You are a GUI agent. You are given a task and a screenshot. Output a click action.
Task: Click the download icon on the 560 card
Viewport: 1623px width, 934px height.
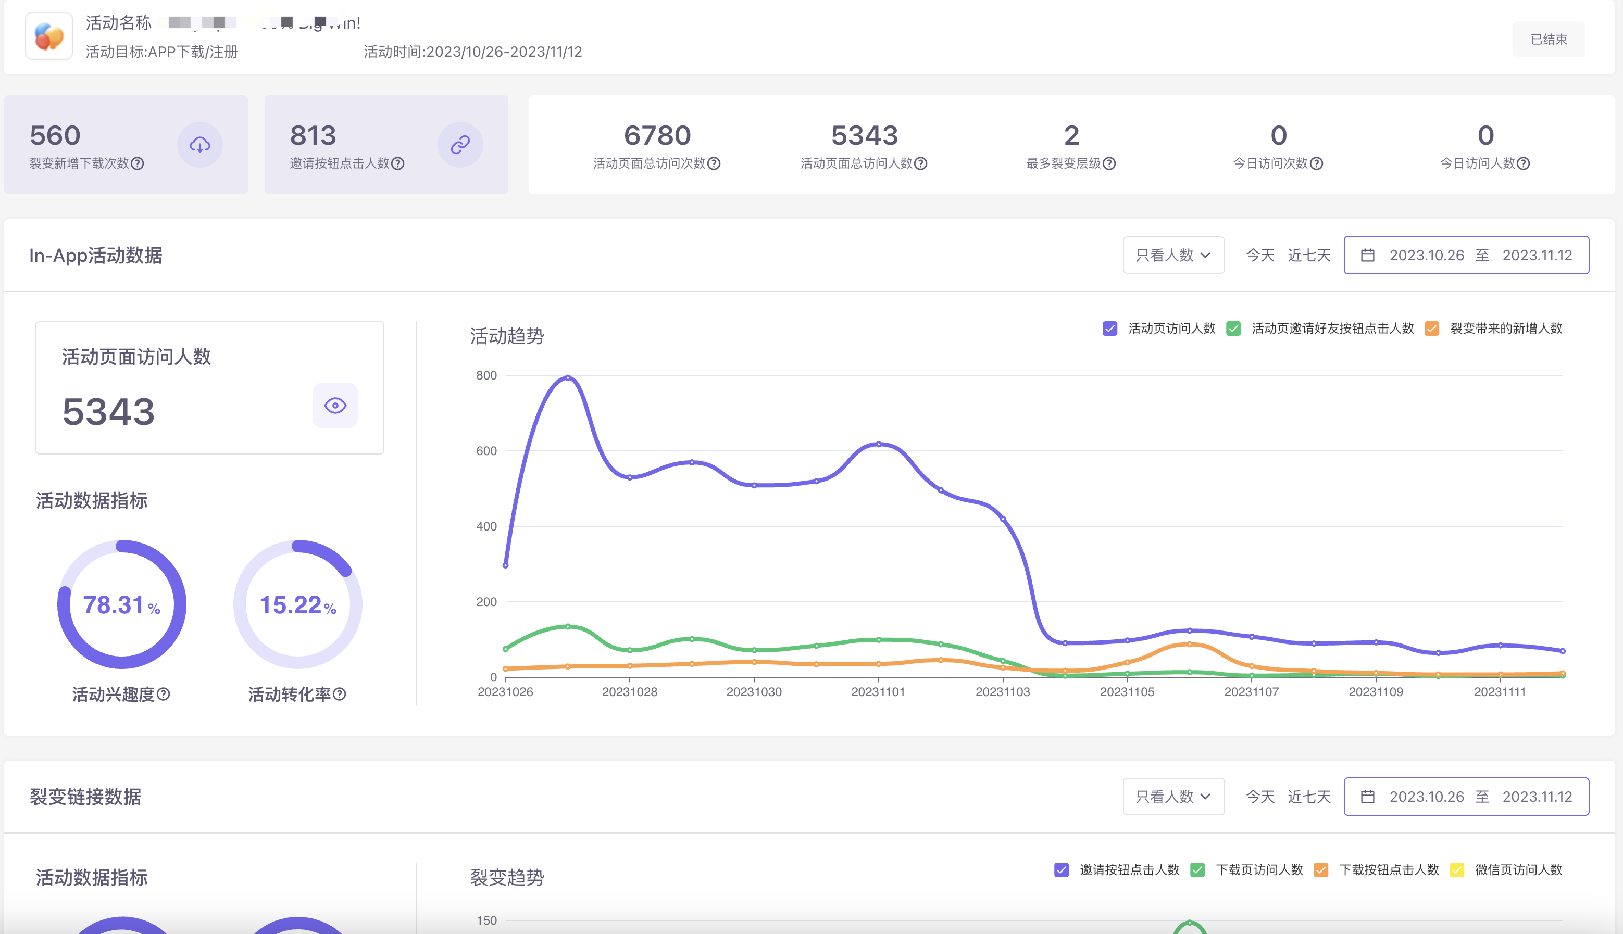pyautogui.click(x=199, y=144)
